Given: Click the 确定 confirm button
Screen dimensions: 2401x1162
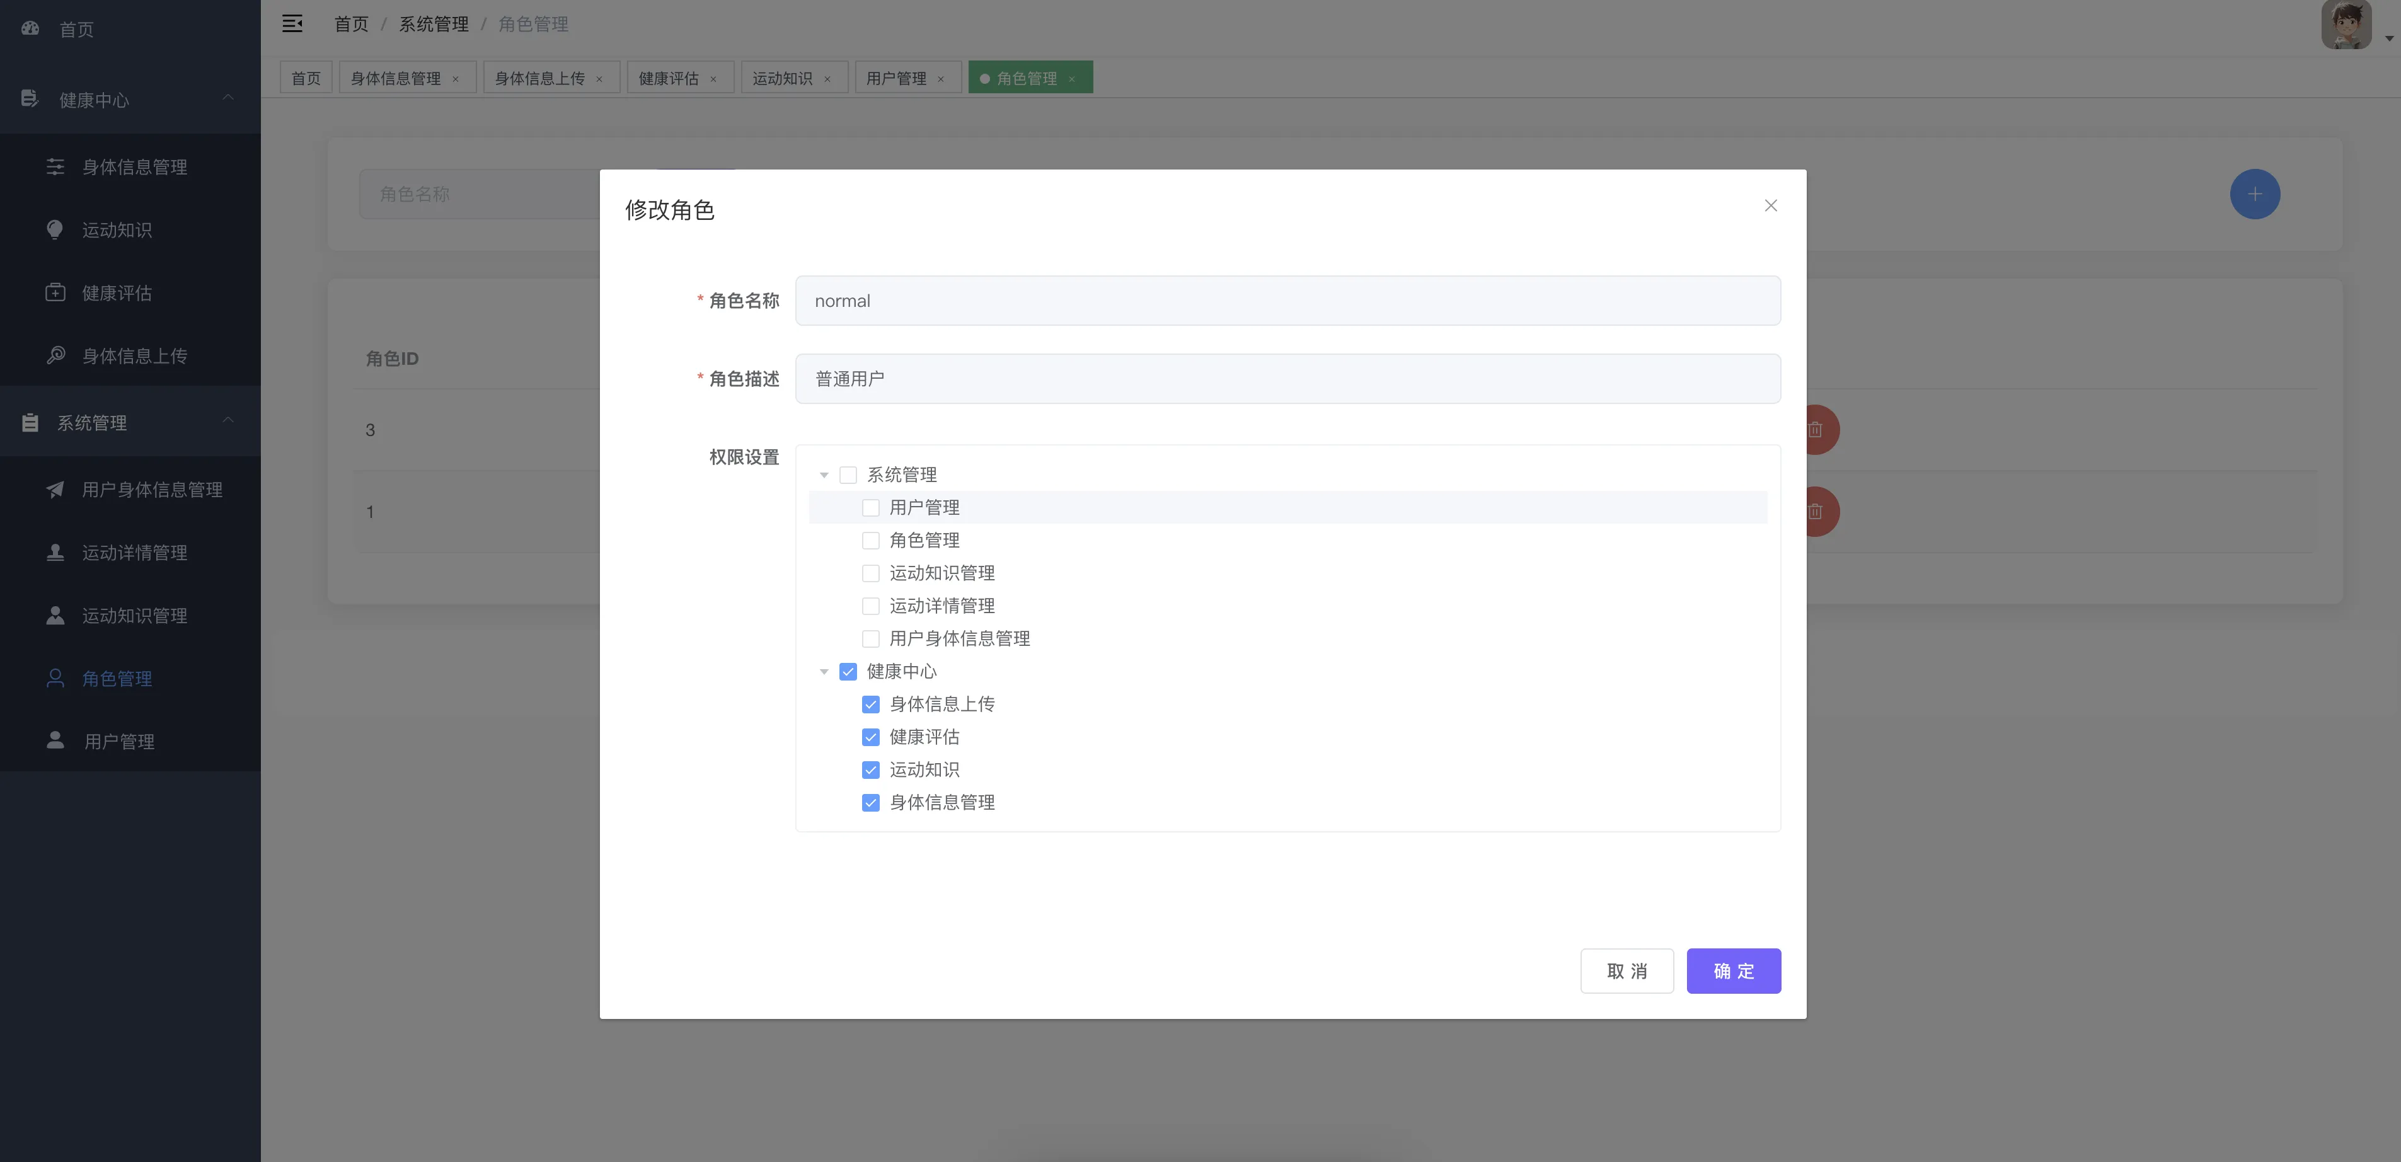Looking at the screenshot, I should pos(1733,971).
